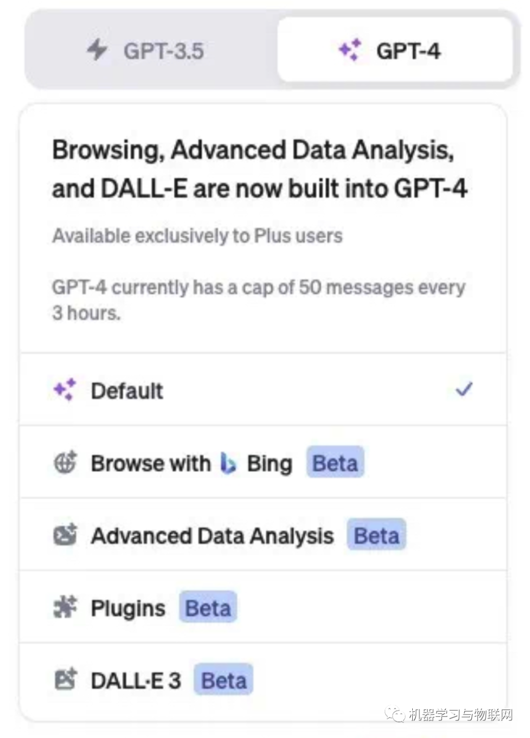Image resolution: width=530 pixels, height=738 pixels.
Task: Click the Beta badge beside DALL·E 3
Action: point(224,680)
